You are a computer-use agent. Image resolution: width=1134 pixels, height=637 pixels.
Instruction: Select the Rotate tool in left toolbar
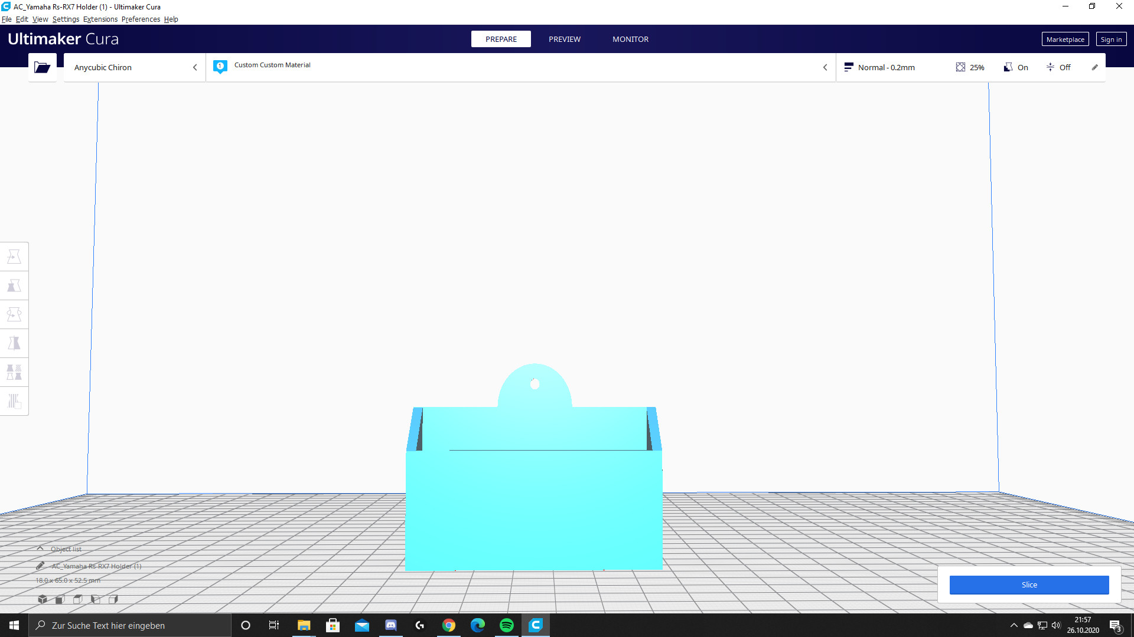pyautogui.click(x=14, y=314)
